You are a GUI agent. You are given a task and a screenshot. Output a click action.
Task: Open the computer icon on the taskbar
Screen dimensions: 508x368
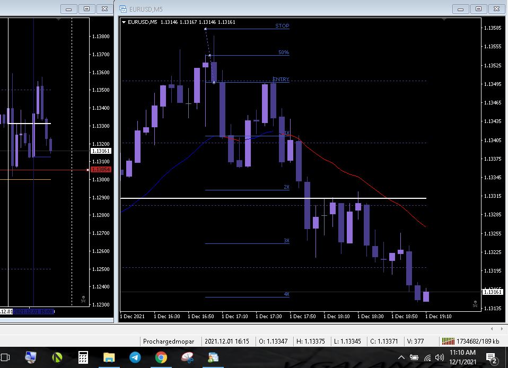coord(30,357)
